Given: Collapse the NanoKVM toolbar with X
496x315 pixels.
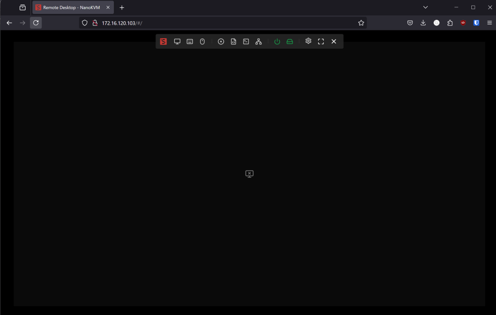Looking at the screenshot, I should pyautogui.click(x=334, y=42).
